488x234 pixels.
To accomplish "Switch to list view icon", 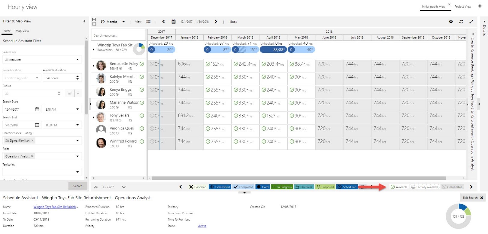I will coord(148,22).
